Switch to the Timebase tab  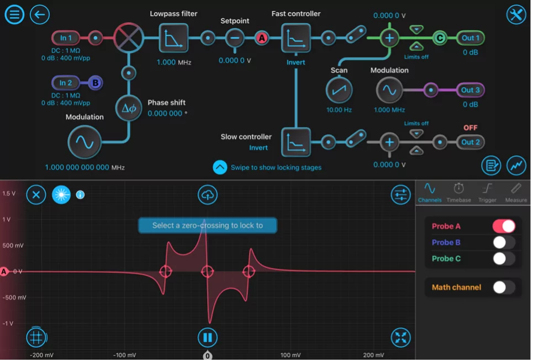pos(458,193)
